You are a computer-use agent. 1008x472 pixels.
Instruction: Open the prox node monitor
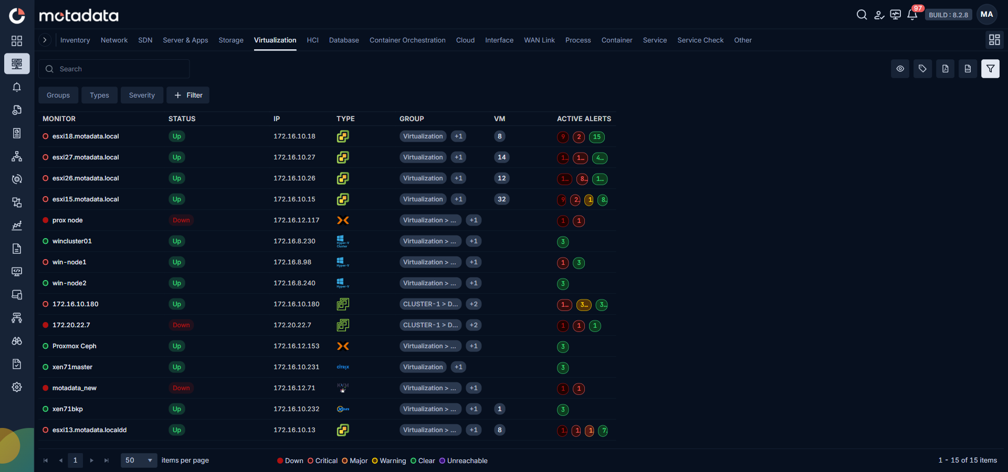(67, 220)
